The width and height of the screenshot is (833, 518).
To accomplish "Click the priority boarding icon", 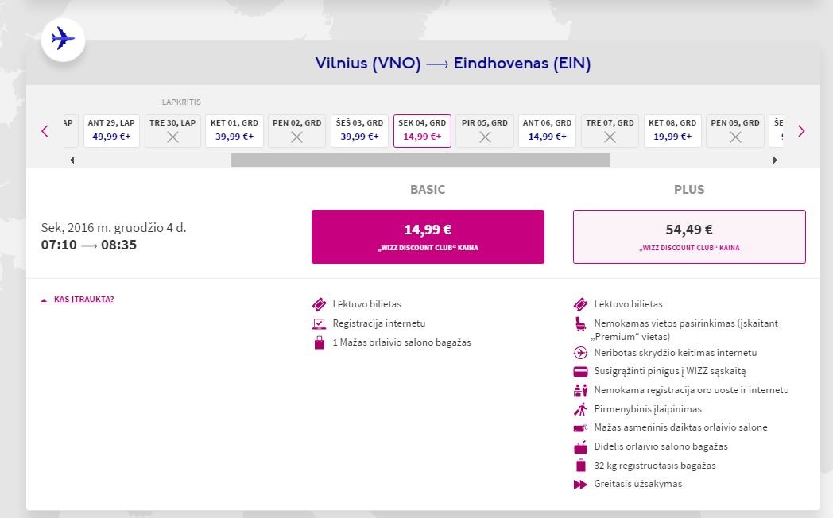I will [581, 409].
